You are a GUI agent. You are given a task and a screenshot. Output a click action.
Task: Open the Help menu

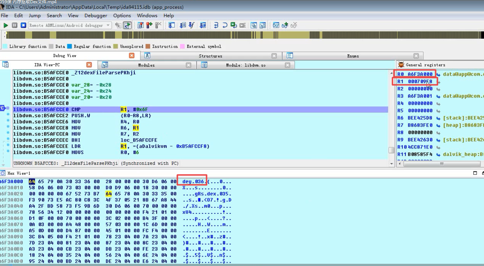pyautogui.click(x=168, y=16)
